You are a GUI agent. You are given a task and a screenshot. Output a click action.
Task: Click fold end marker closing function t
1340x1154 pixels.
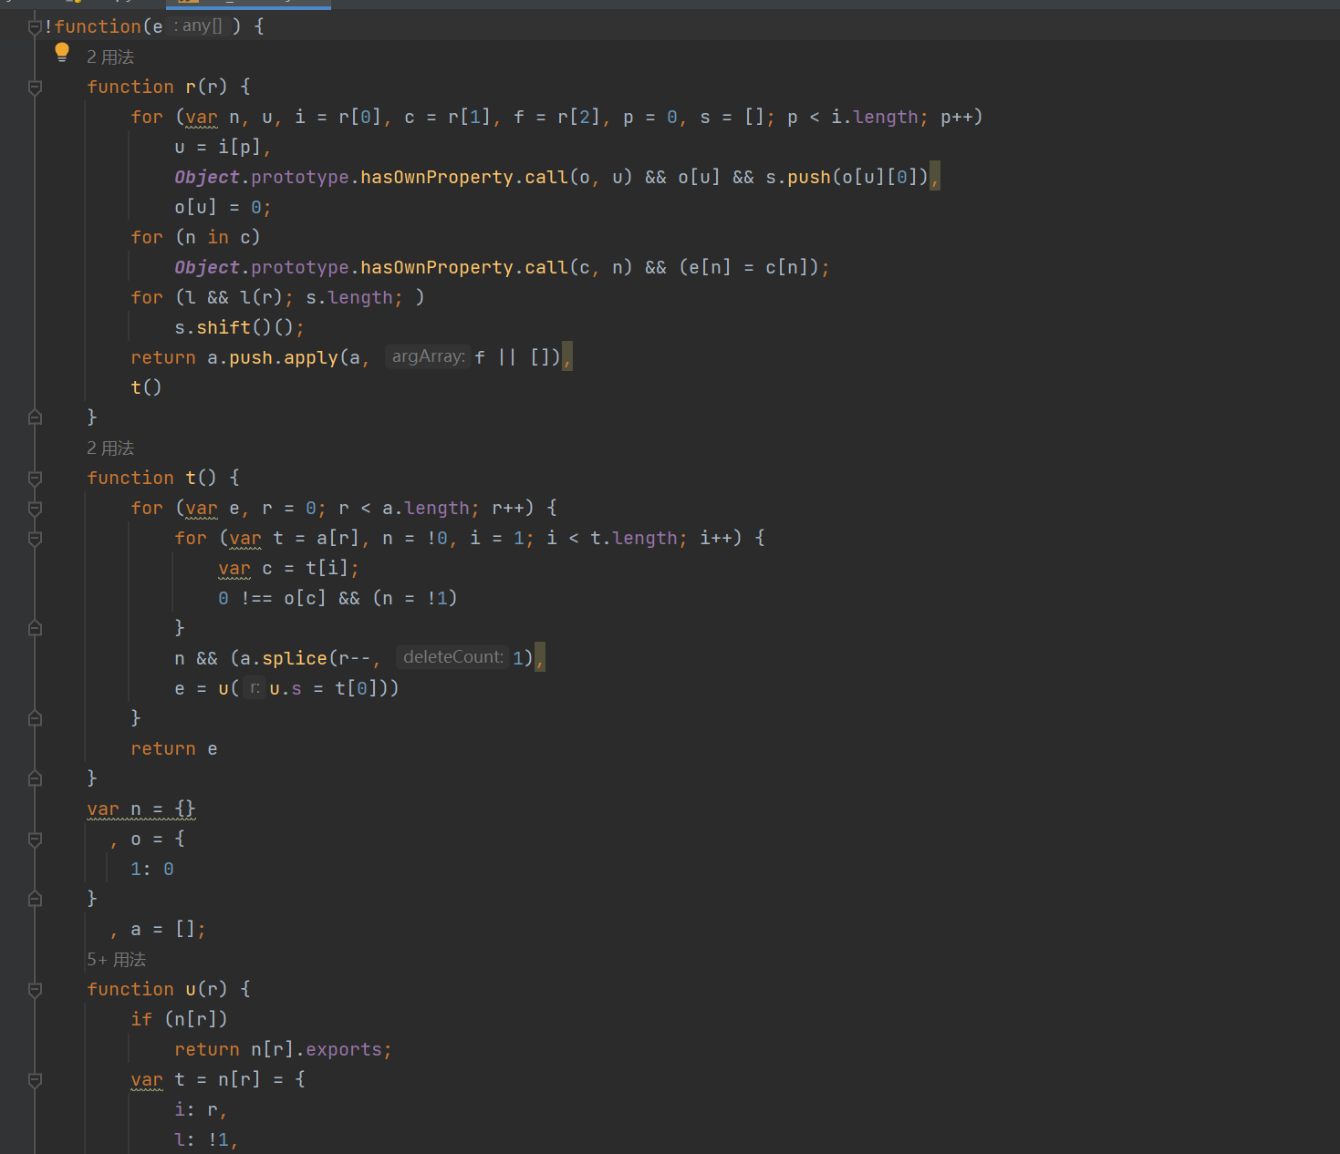click(35, 778)
